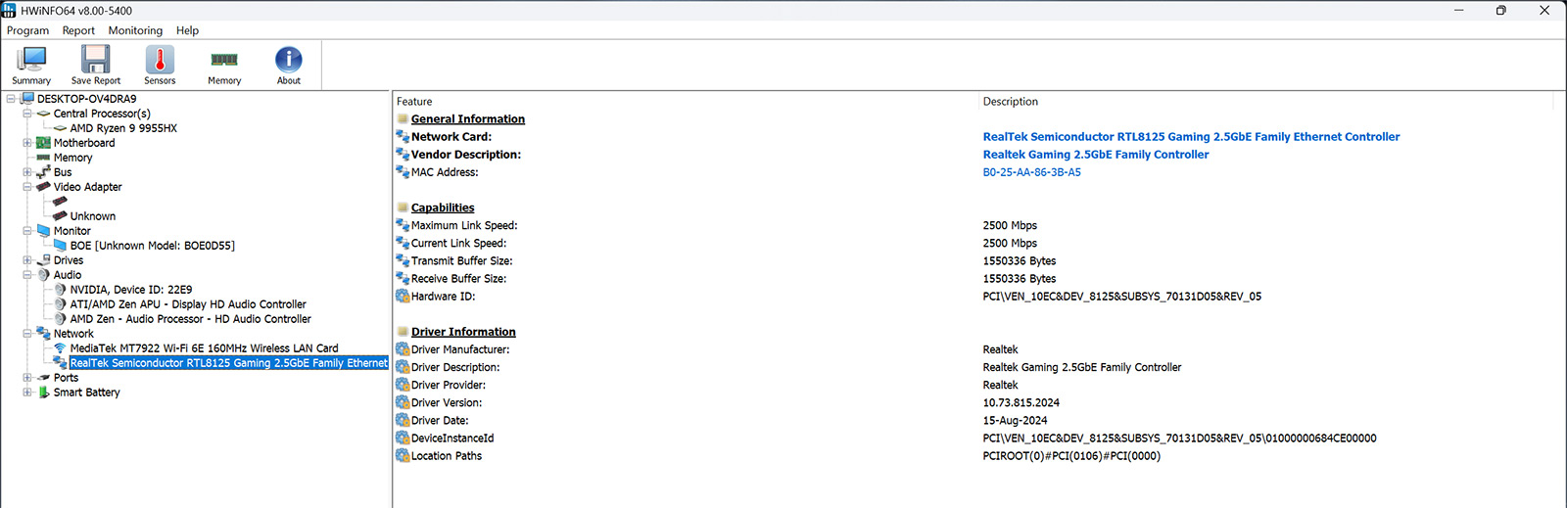
Task: Click the Location Paths gear icon
Action: [403, 456]
